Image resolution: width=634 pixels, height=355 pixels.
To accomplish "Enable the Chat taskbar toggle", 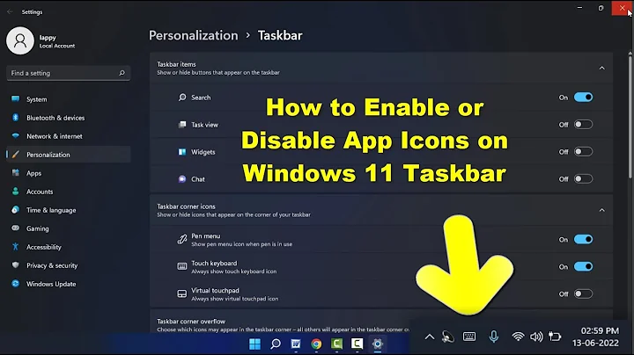I will [x=583, y=178].
